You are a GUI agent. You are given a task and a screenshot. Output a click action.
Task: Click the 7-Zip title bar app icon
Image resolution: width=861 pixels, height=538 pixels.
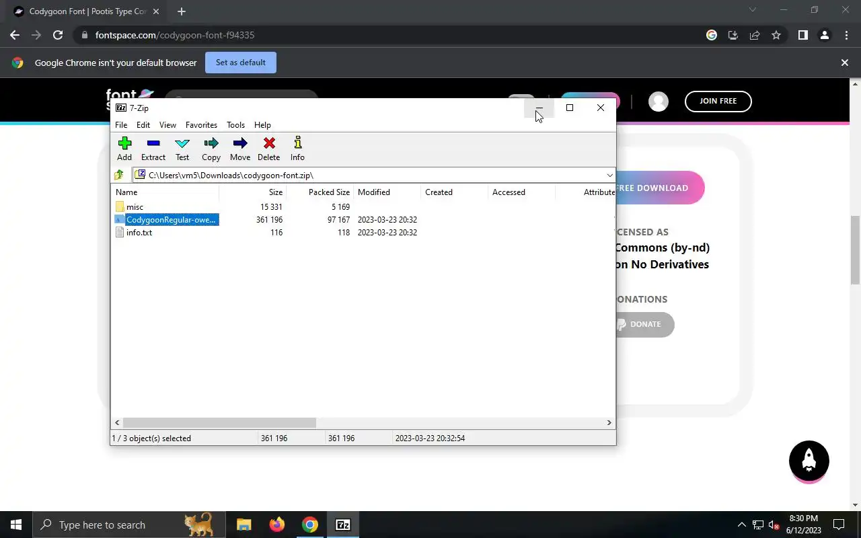[x=121, y=108]
